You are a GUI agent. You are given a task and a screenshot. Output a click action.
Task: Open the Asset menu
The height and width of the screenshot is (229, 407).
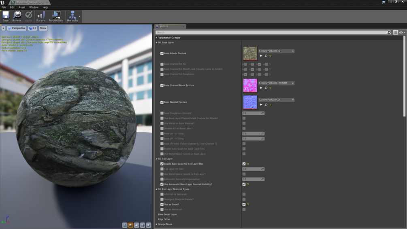point(22,7)
